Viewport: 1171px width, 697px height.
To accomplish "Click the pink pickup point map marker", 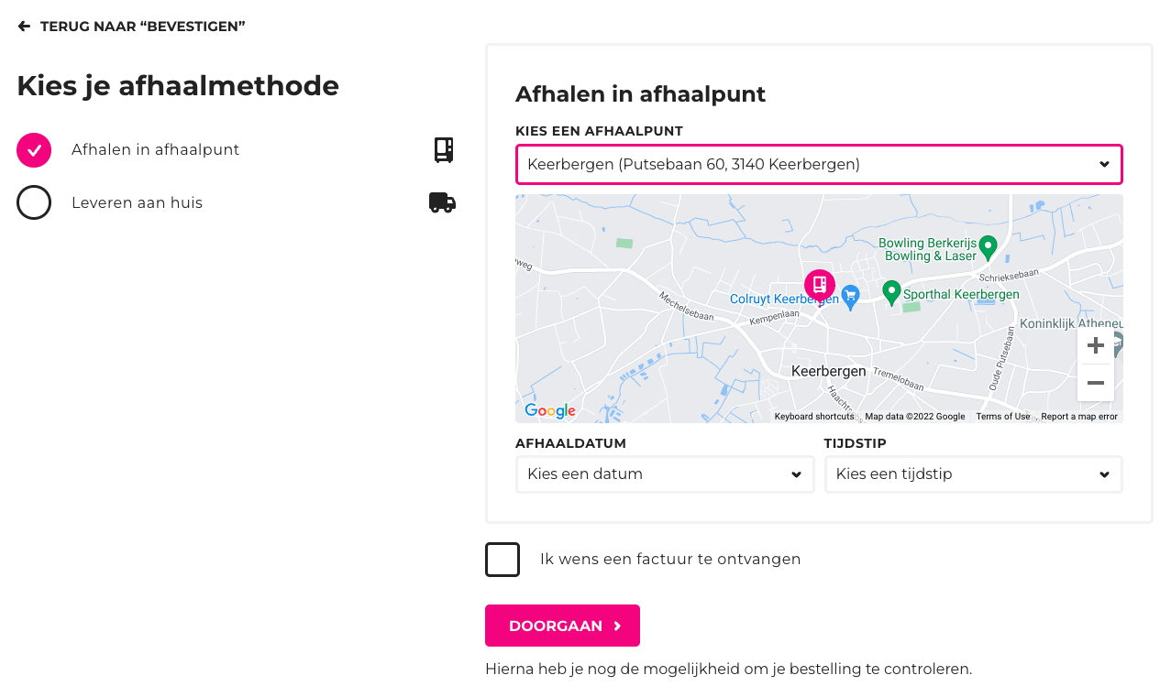I will [820, 285].
